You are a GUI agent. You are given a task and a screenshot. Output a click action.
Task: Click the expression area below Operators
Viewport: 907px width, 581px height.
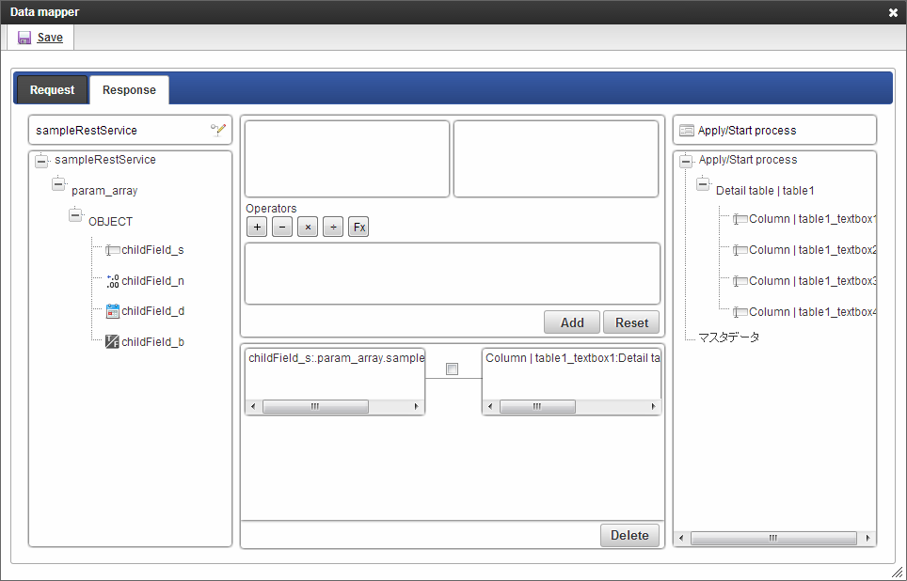[x=453, y=274]
